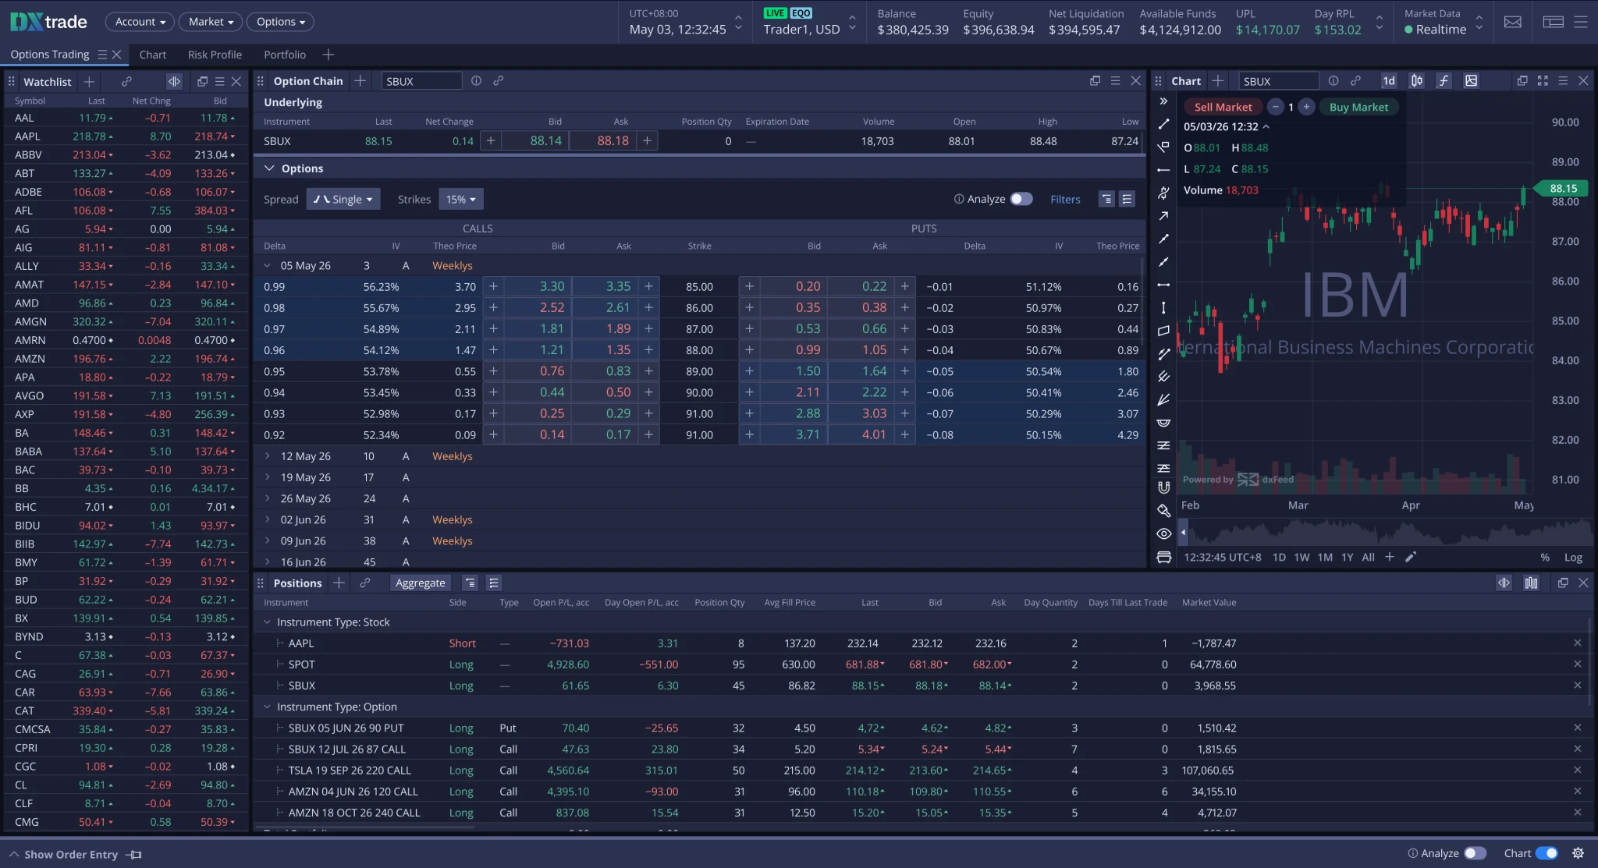Close the AAPL stock position
The height and width of the screenshot is (868, 1598).
1577,643
